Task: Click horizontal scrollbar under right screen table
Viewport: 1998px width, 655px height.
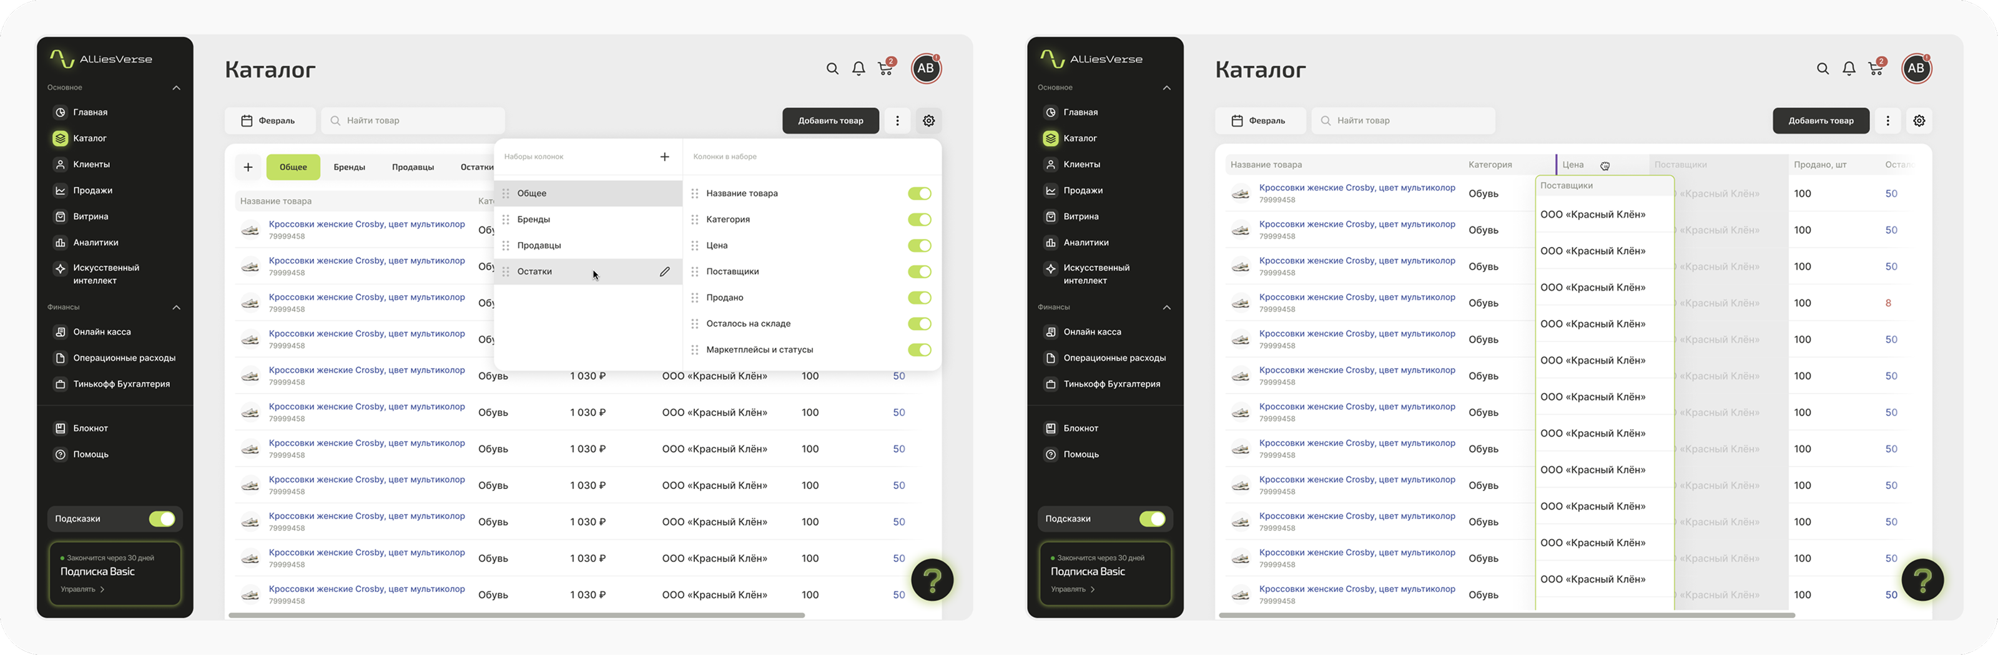Action: [1507, 616]
